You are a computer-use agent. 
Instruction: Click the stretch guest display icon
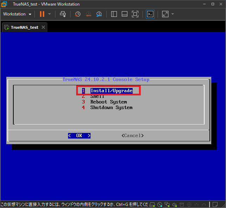pos(165,14)
